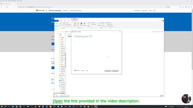Open the Windows Start menu
The width and height of the screenshot is (193, 108).
[x=2, y=106]
